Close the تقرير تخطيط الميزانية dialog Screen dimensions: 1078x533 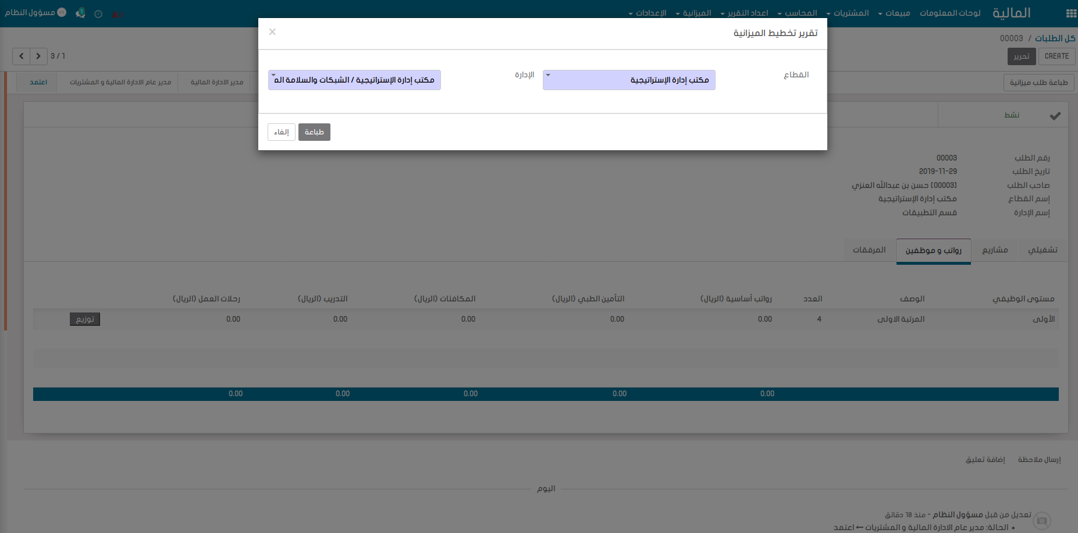272,32
